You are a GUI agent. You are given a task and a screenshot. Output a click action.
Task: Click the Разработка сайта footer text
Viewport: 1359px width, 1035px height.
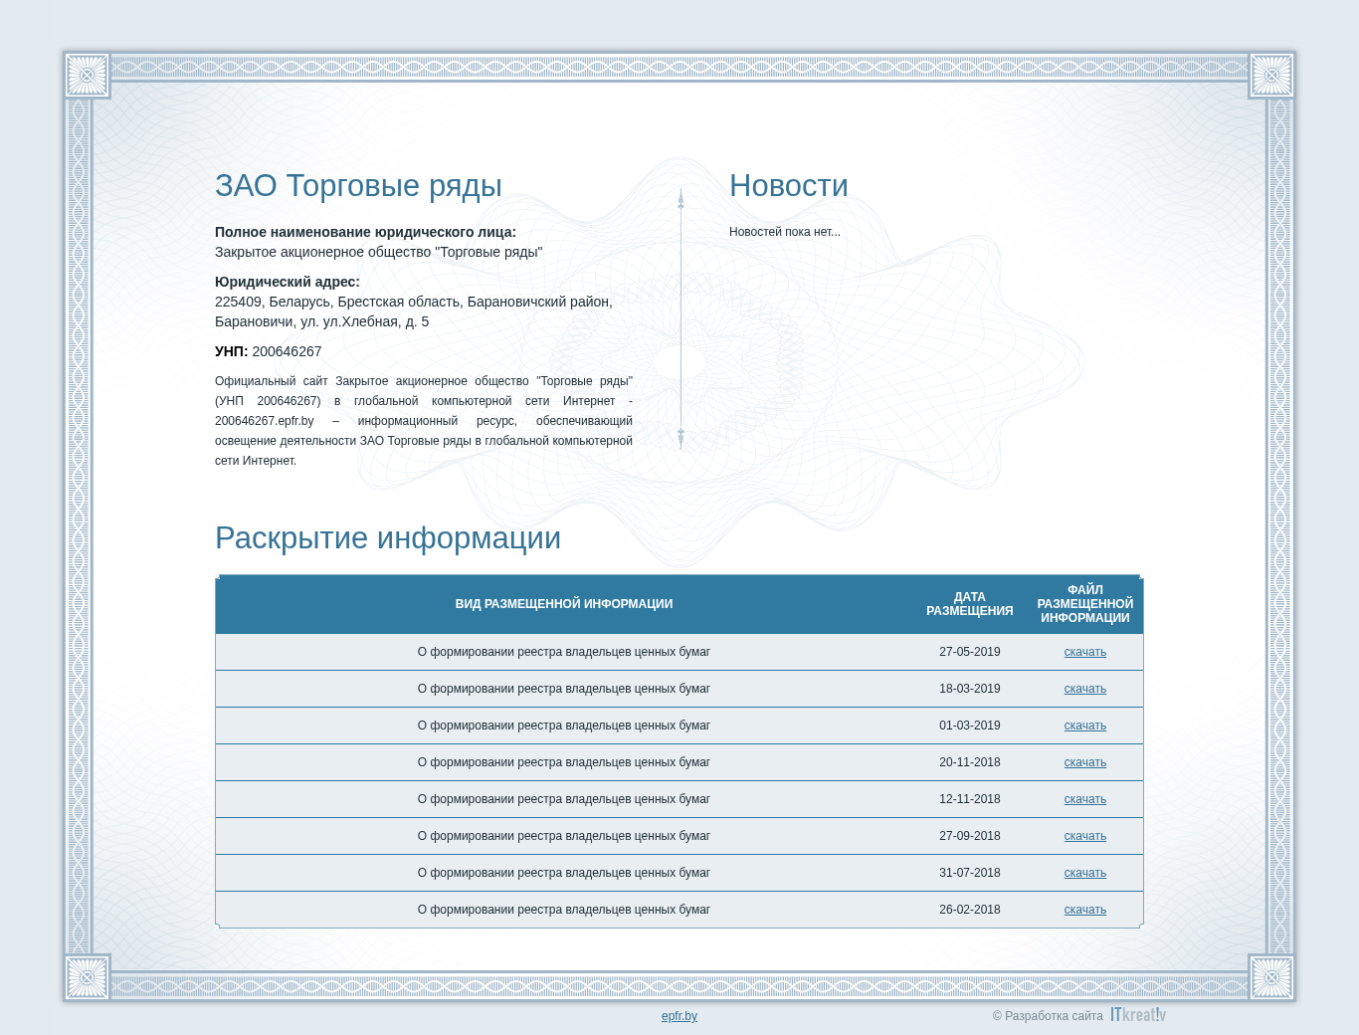[1048, 1016]
